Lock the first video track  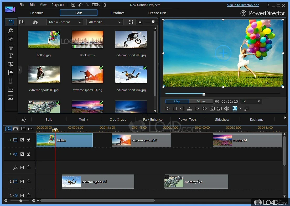29,140
